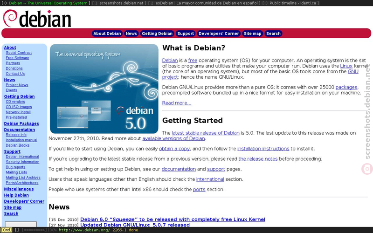Open Updated Debian GNU/Linux 5.0.7 released headline

(x=135, y=225)
